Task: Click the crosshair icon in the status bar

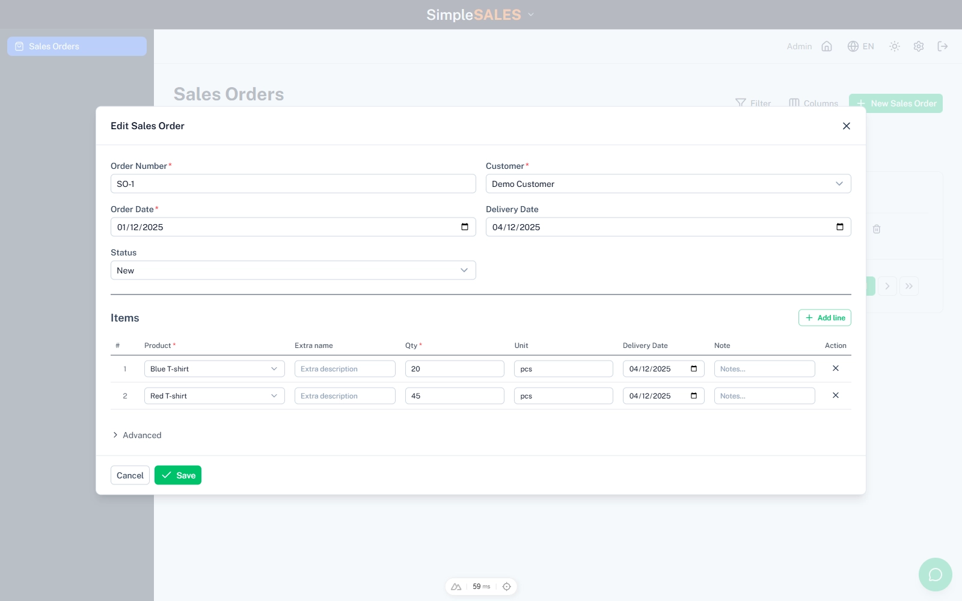Action: 507,587
